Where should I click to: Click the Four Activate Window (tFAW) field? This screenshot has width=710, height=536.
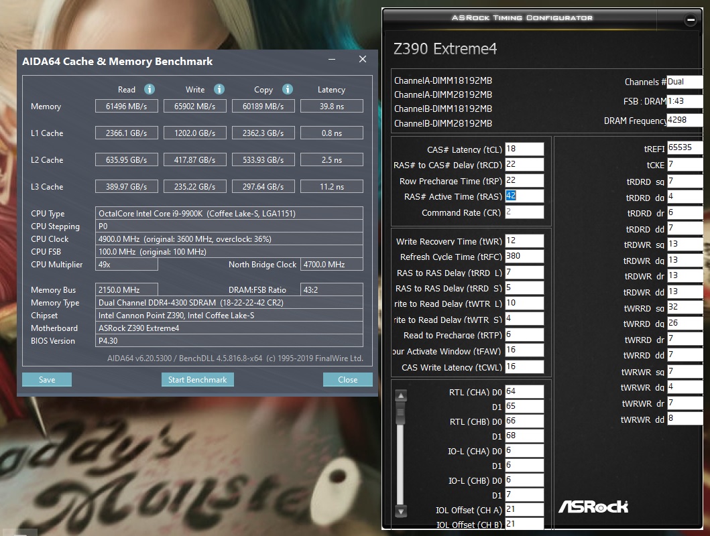pyautogui.click(x=524, y=350)
